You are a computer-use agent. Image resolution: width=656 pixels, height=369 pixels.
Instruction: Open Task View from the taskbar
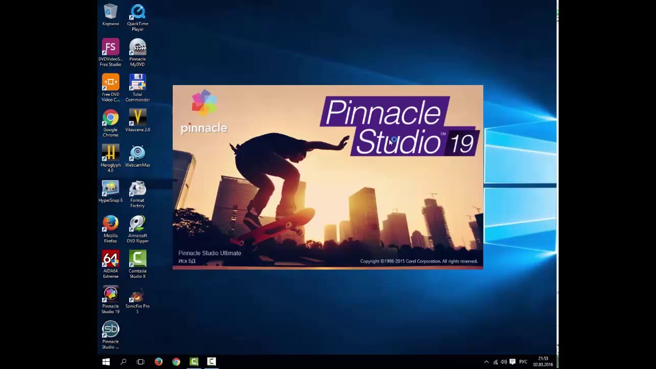coord(140,362)
